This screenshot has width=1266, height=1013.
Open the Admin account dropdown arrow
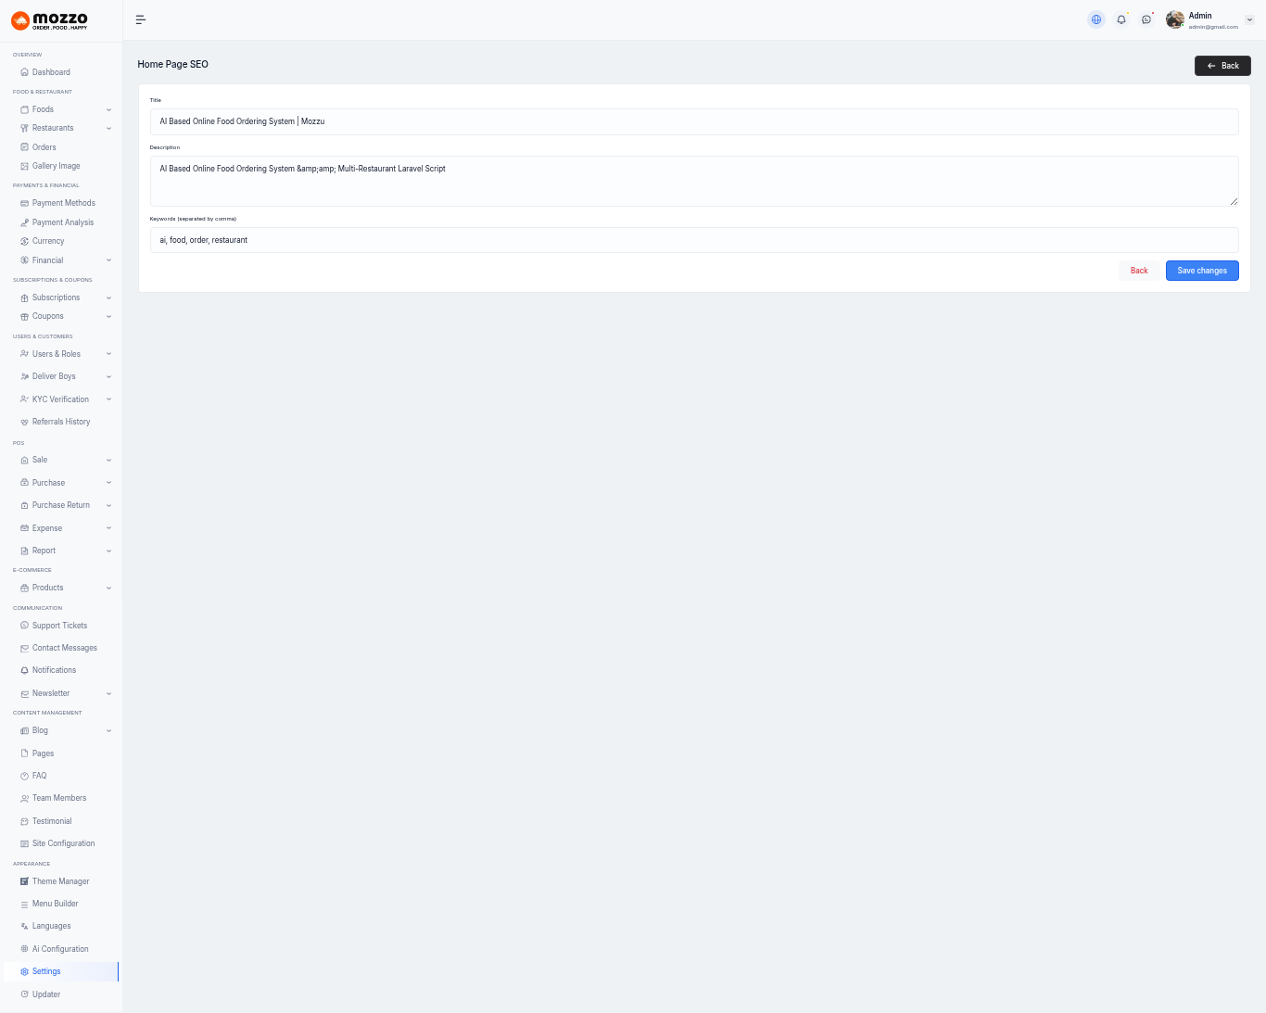1249,19
